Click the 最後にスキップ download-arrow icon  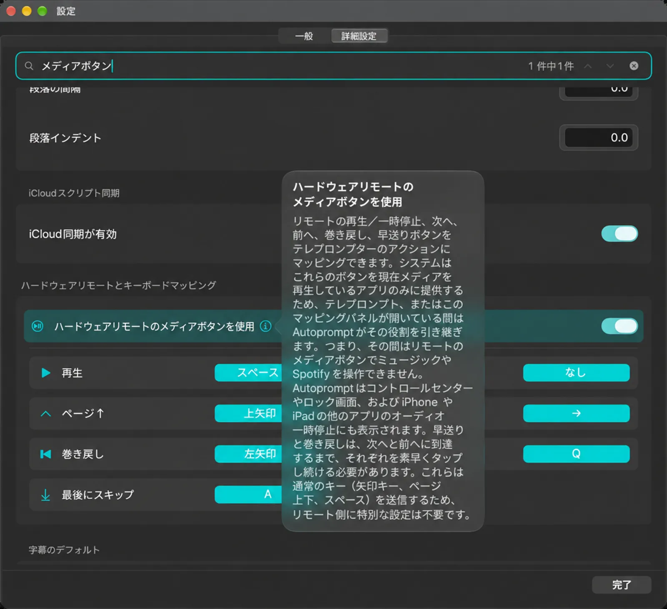click(x=45, y=495)
